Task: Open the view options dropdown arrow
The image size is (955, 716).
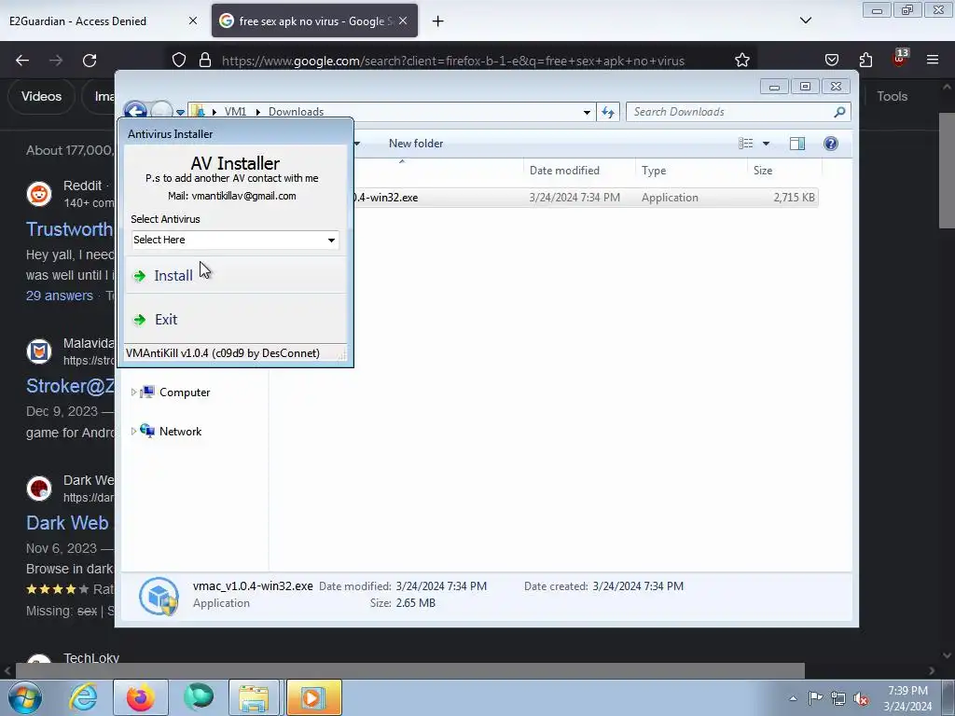Action: pos(767,144)
